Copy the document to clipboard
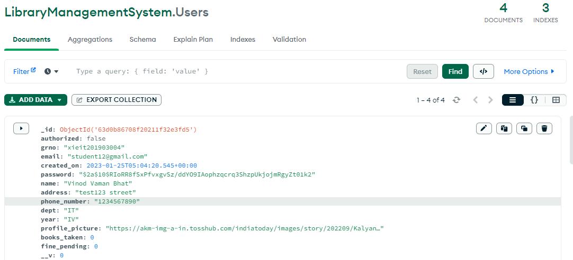573x260 pixels. 504,128
